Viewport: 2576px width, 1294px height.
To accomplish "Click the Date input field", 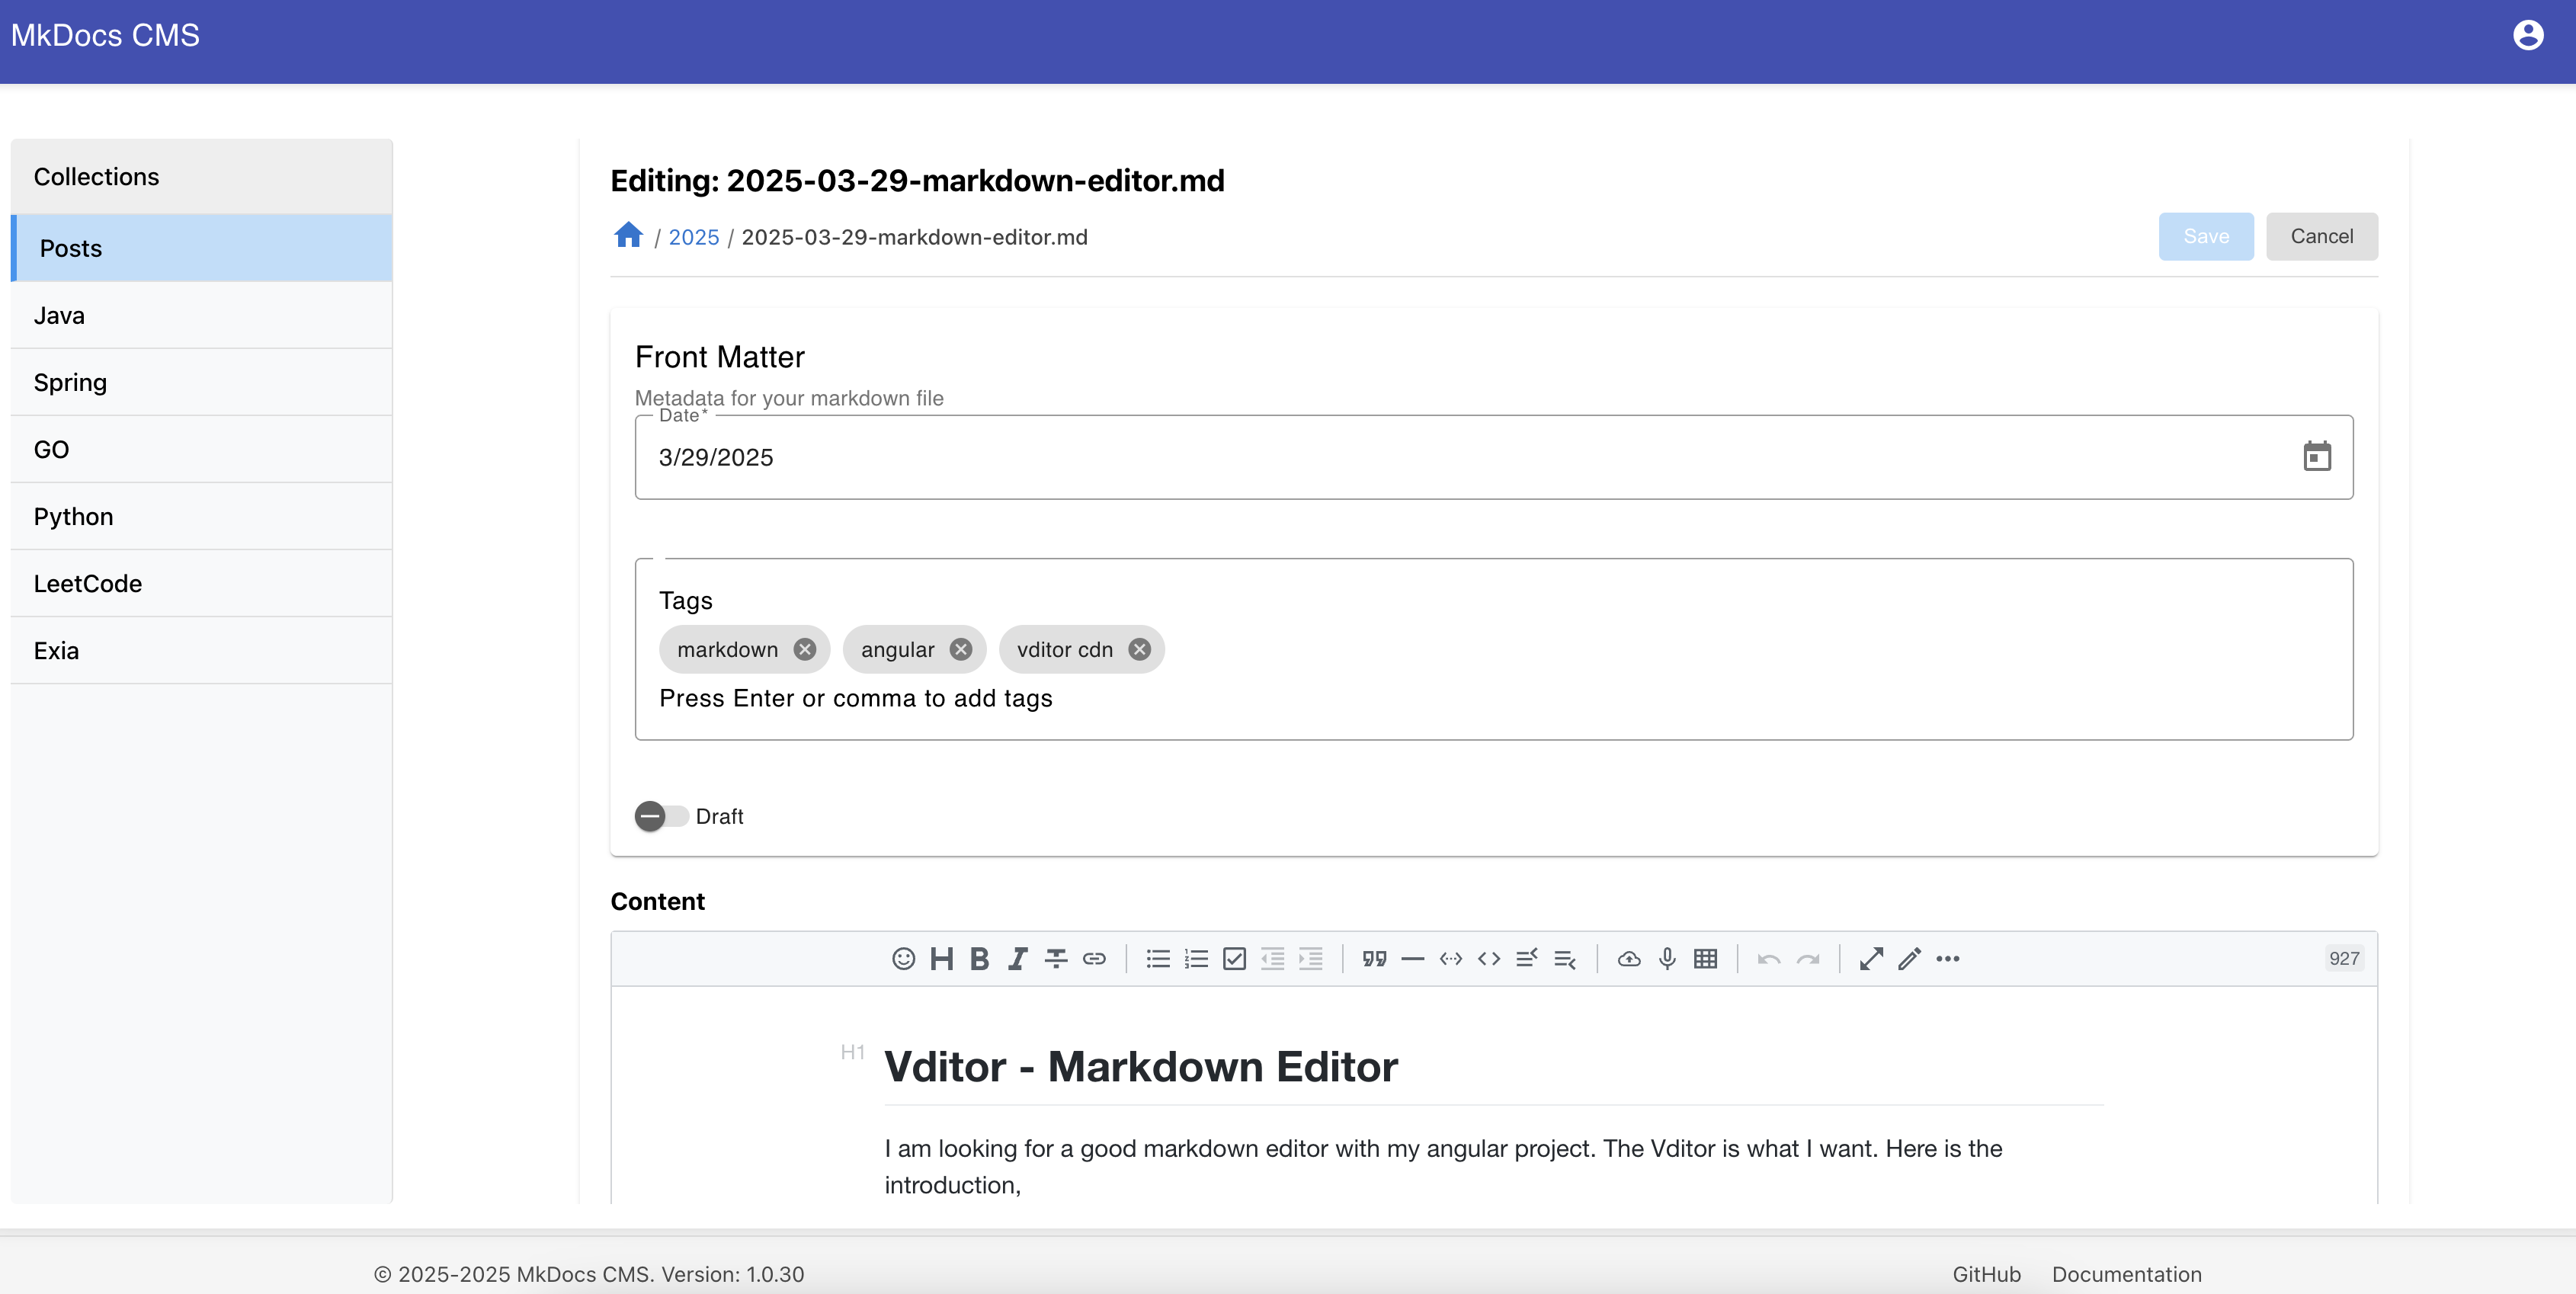I will pos(1494,457).
